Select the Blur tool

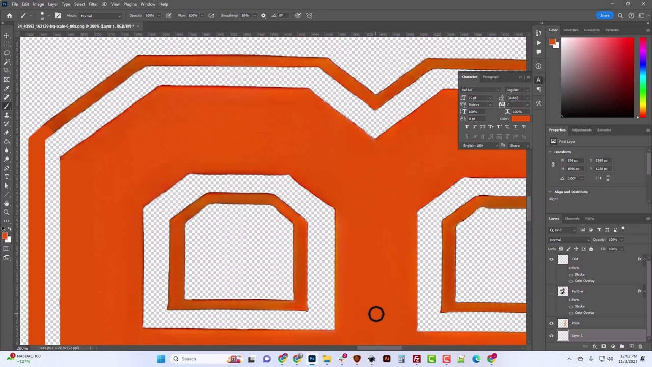(7, 150)
